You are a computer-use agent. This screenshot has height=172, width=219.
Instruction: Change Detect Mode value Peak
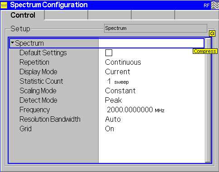(114, 100)
